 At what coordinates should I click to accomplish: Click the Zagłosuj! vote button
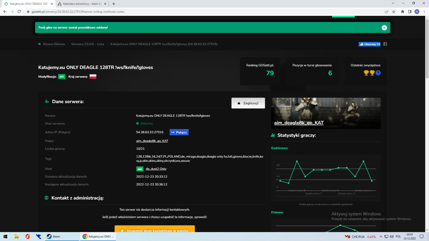[x=248, y=103]
